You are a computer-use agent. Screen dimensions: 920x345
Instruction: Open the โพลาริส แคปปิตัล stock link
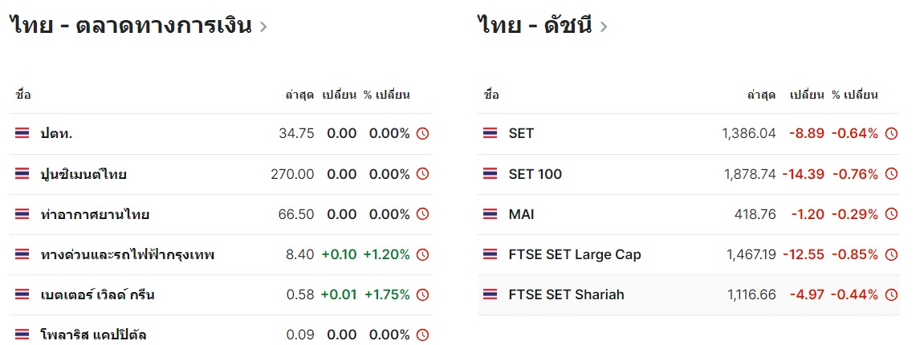pyautogui.click(x=94, y=335)
